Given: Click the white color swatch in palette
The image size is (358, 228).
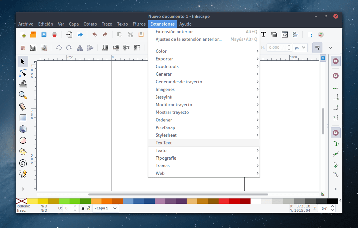Looking at the screenshot, I should click(x=256, y=201).
